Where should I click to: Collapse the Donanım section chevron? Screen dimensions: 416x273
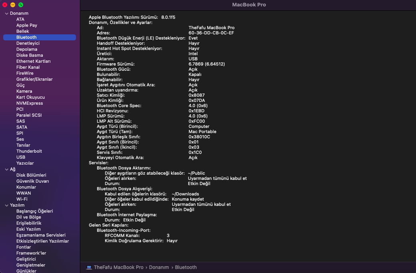(x=6, y=14)
